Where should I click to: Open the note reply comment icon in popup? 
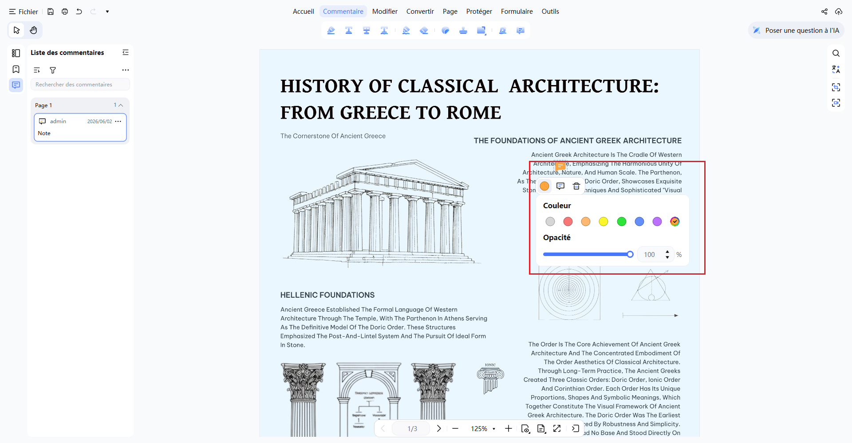pyautogui.click(x=560, y=186)
